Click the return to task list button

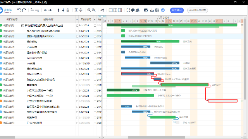(197, 10)
